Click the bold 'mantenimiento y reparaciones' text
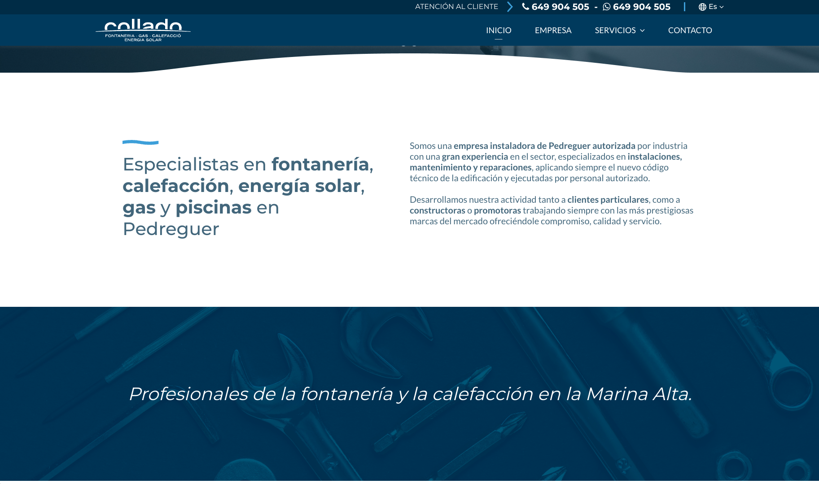This screenshot has width=819, height=484. pos(471,167)
